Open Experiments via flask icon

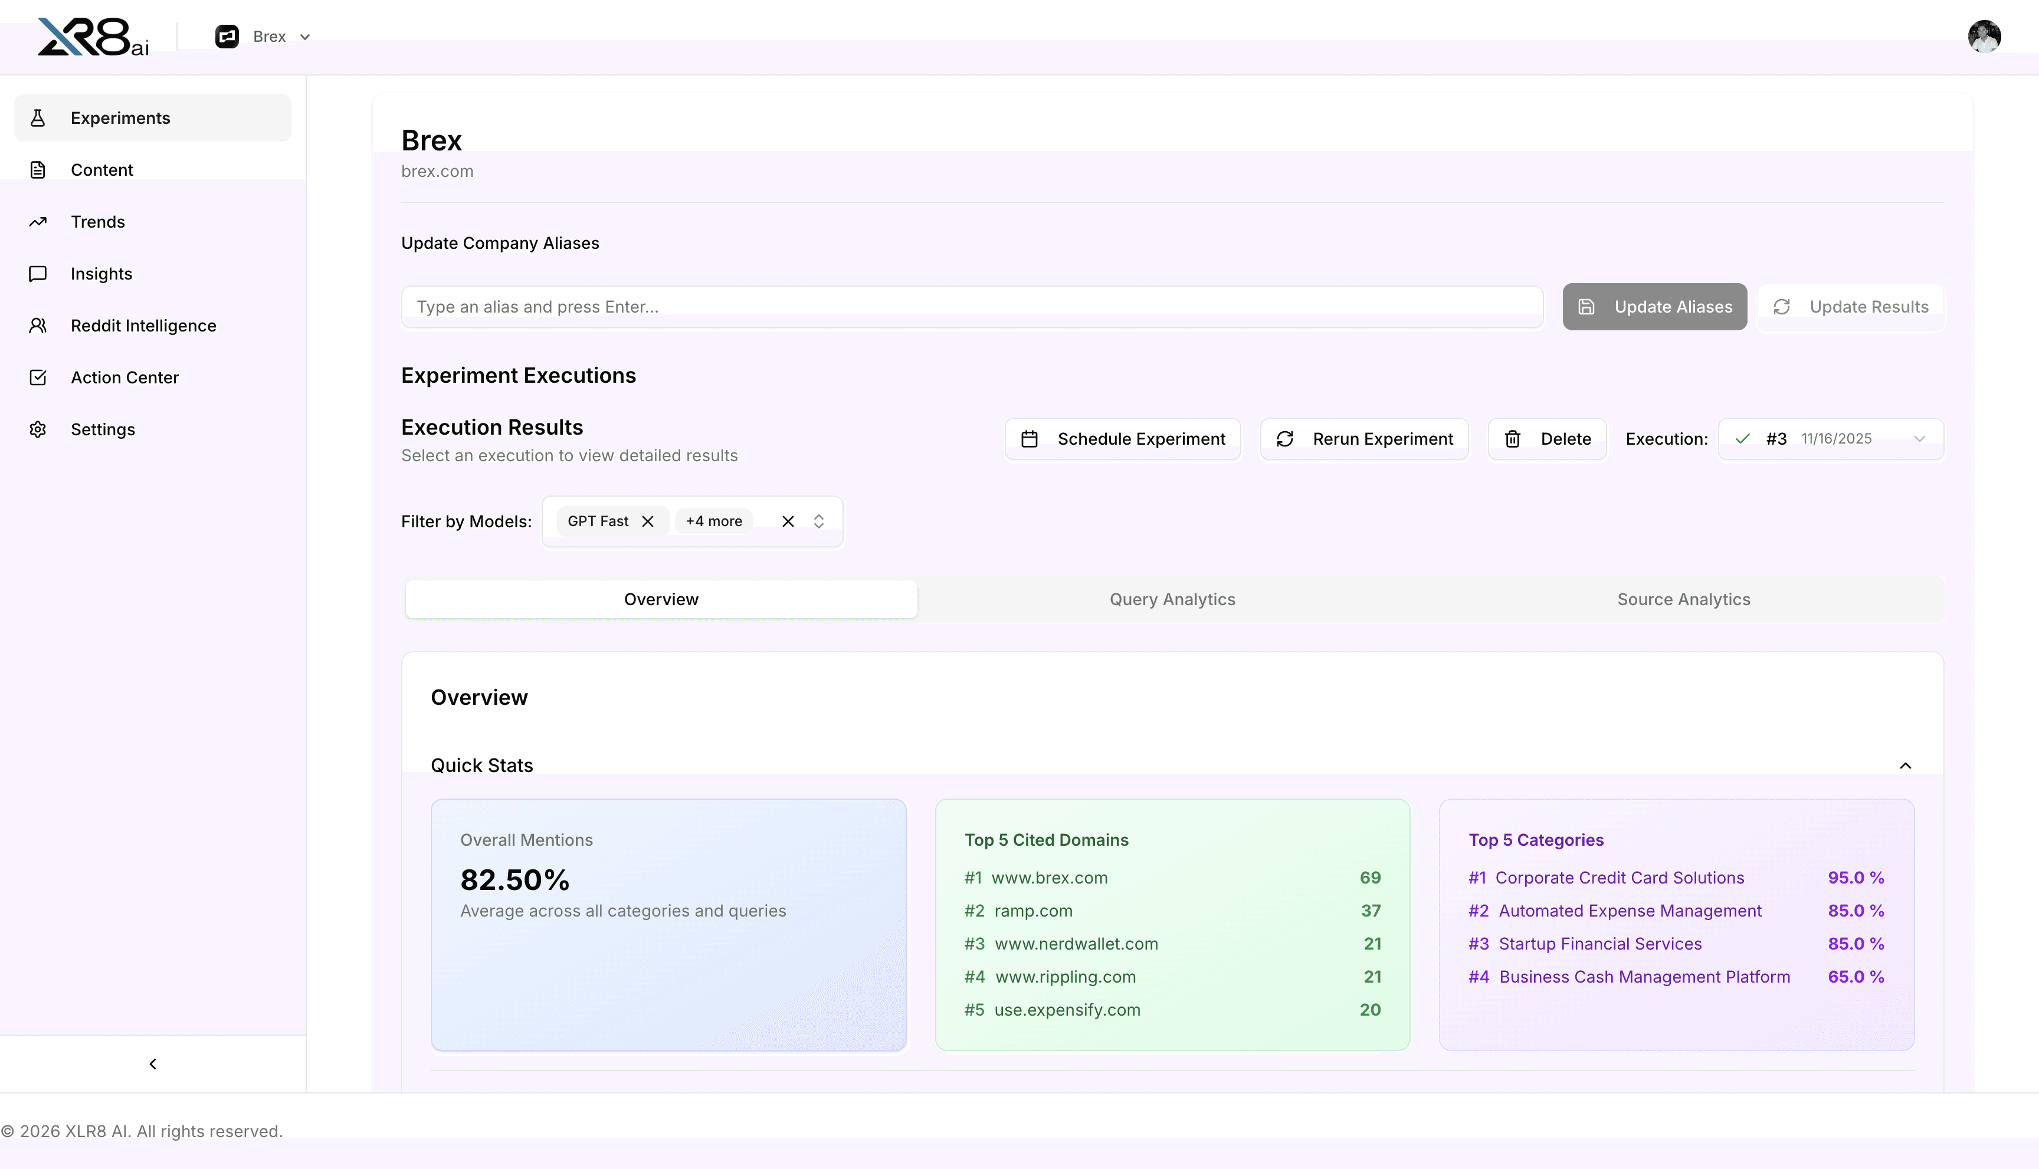(38, 118)
